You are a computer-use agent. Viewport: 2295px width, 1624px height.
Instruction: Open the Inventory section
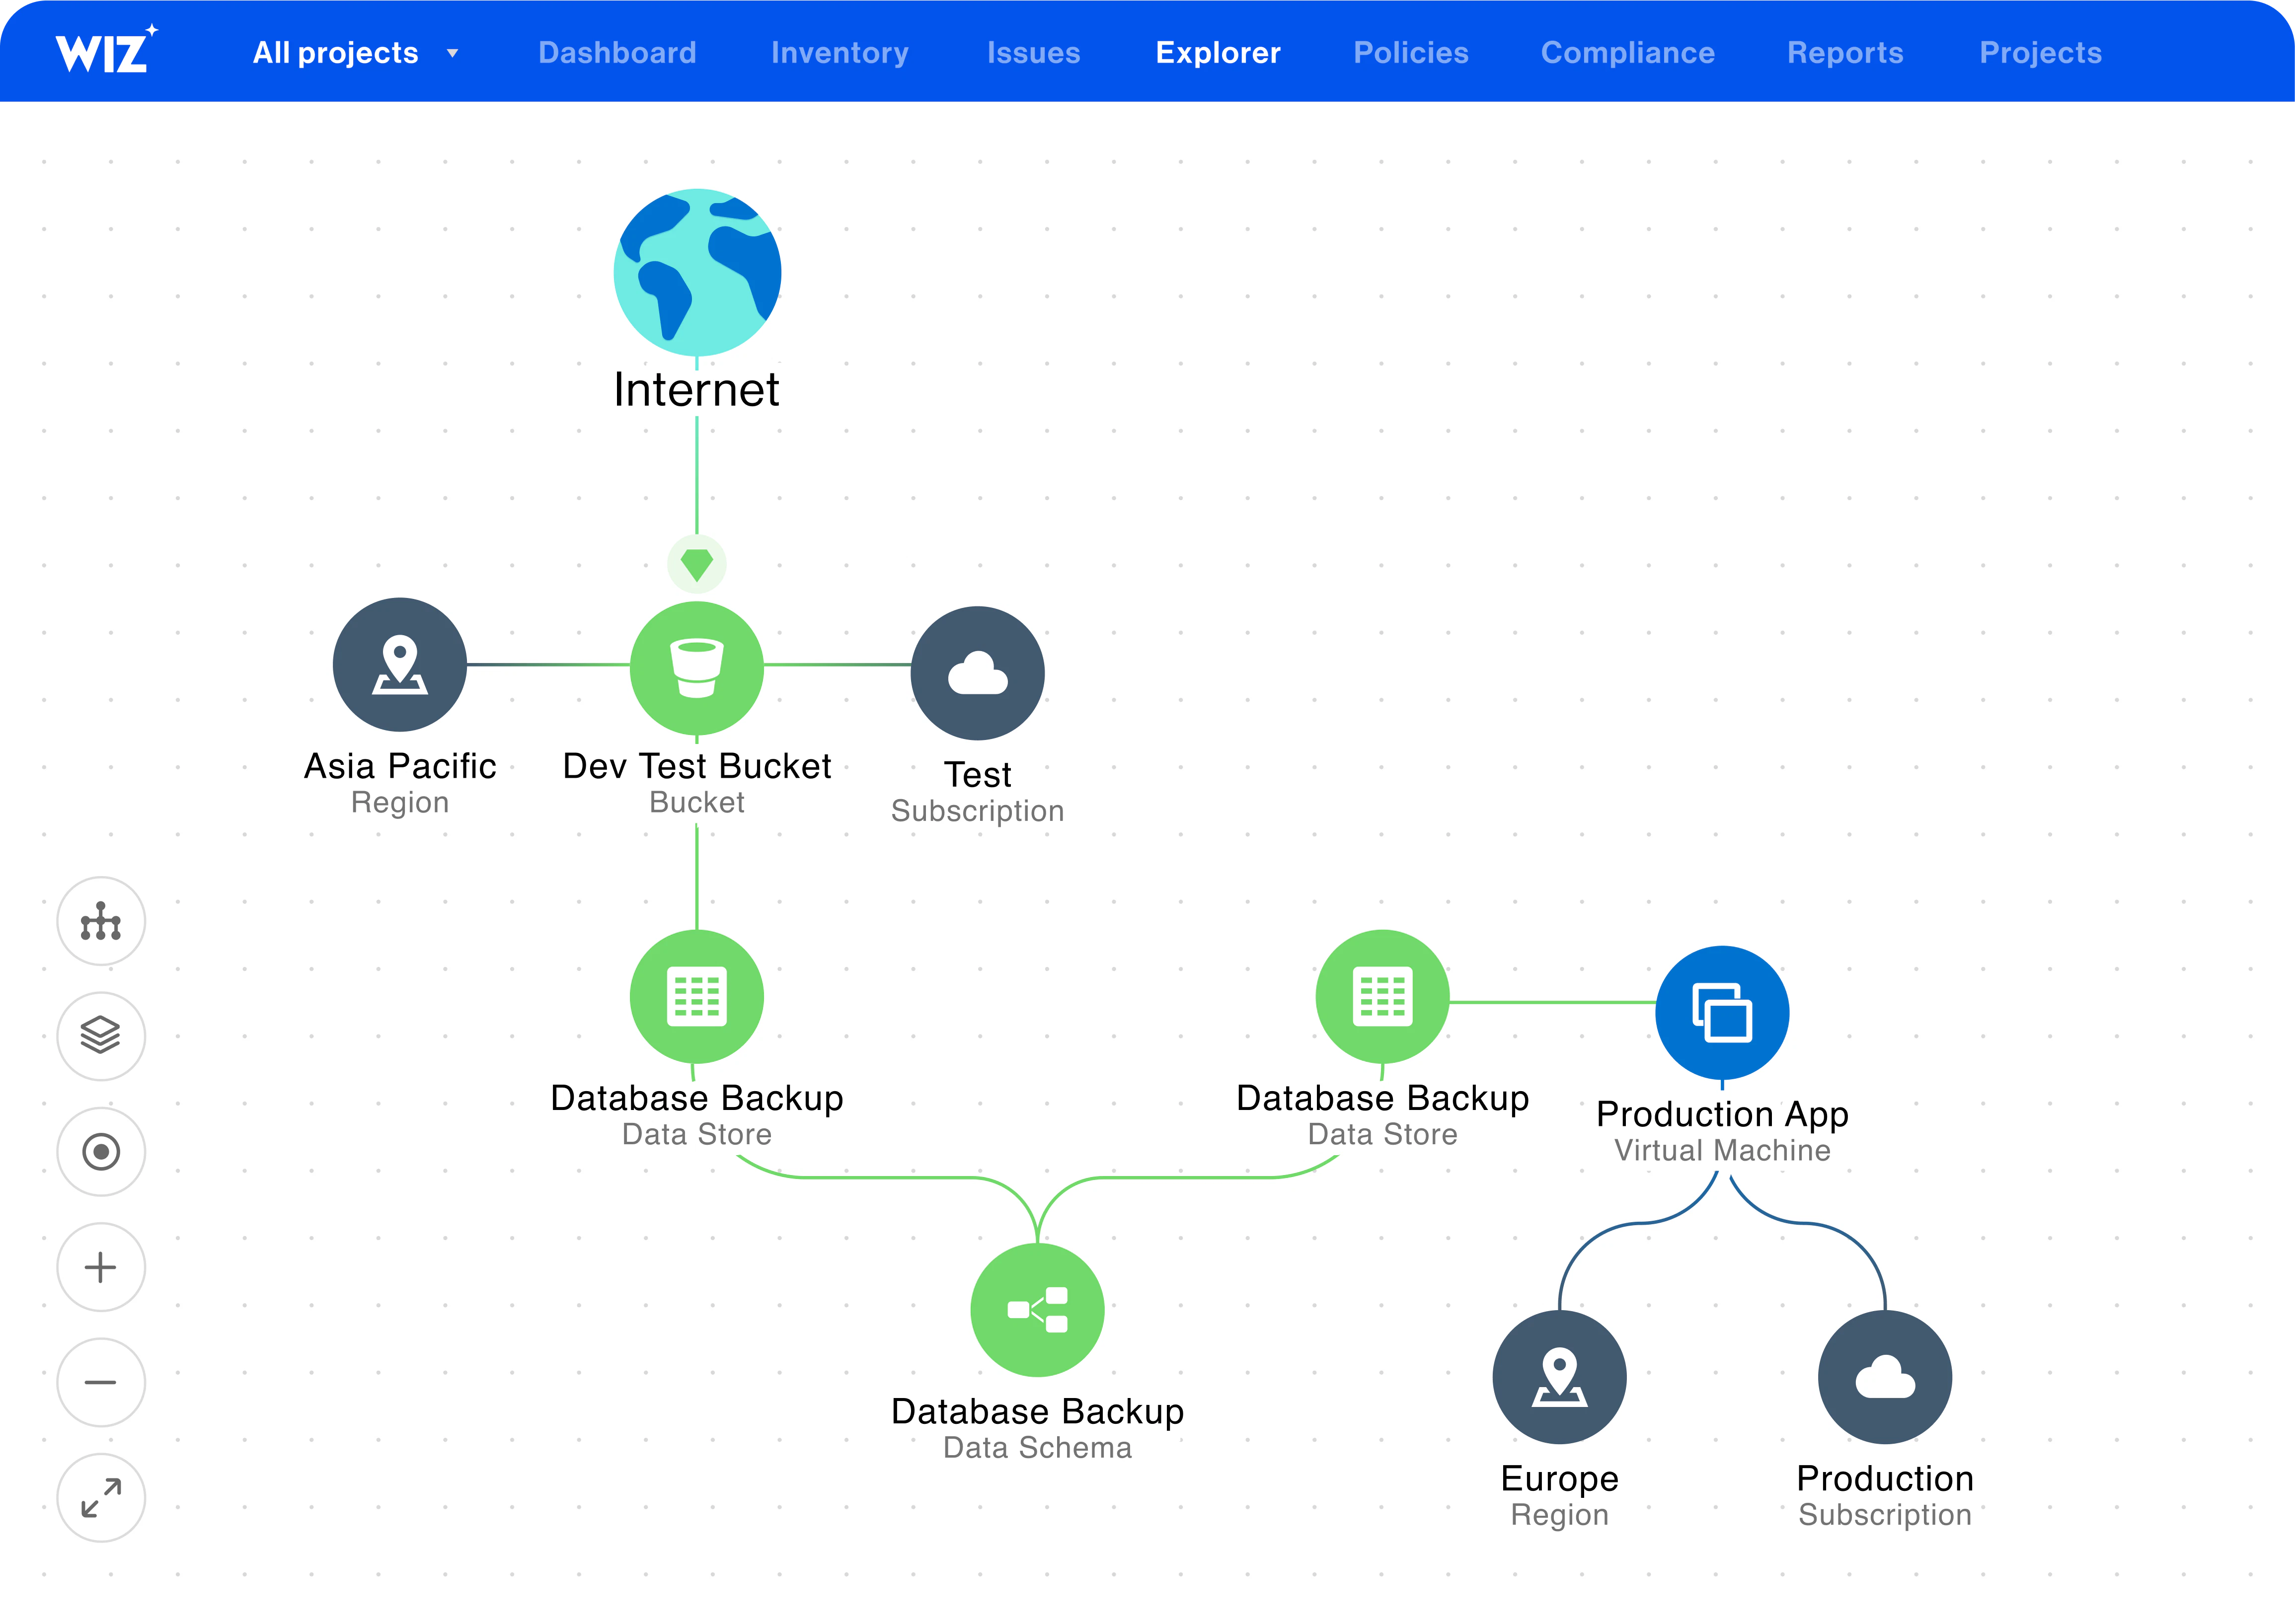pyautogui.click(x=840, y=51)
